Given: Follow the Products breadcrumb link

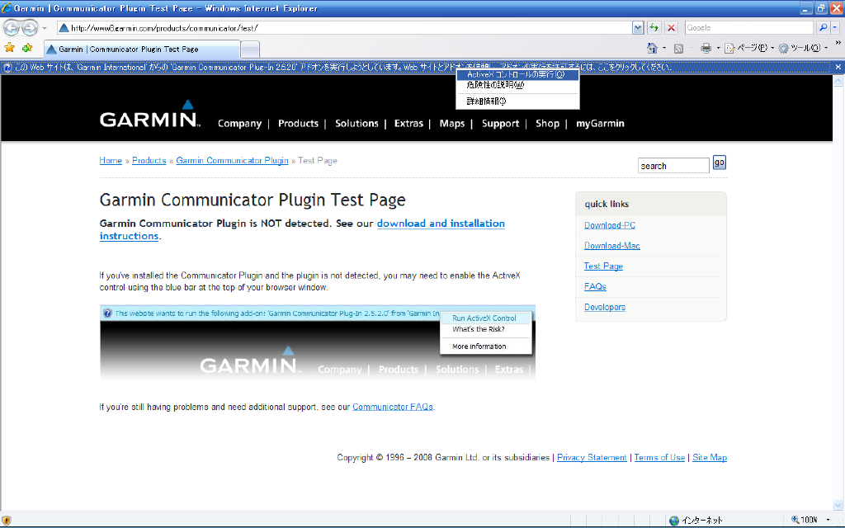Looking at the screenshot, I should 149,161.
